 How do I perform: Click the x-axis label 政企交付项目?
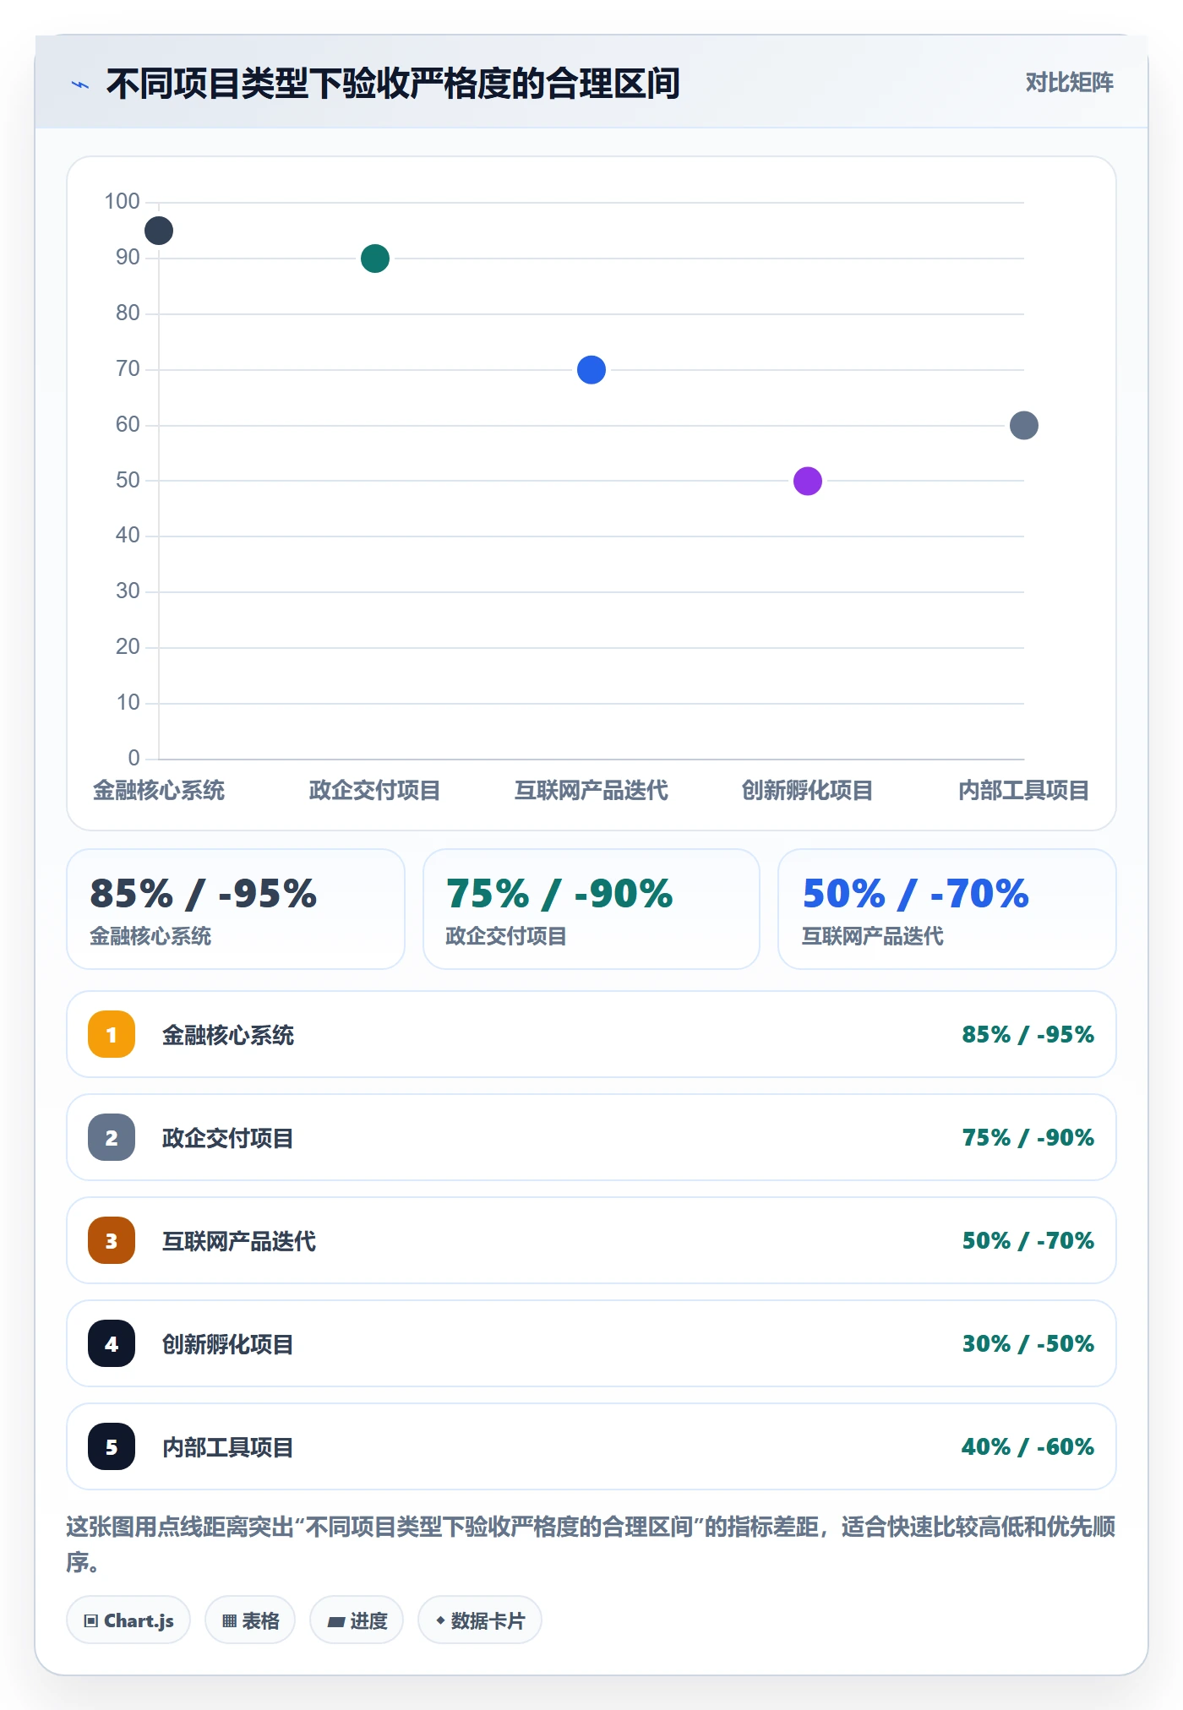tap(375, 791)
